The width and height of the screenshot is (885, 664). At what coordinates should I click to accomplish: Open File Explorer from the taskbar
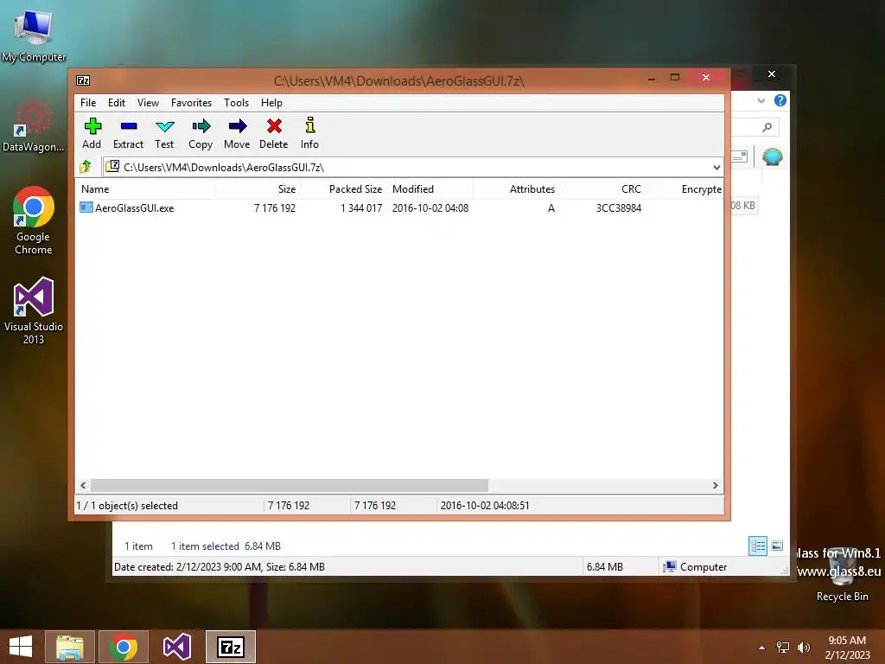[x=69, y=647]
